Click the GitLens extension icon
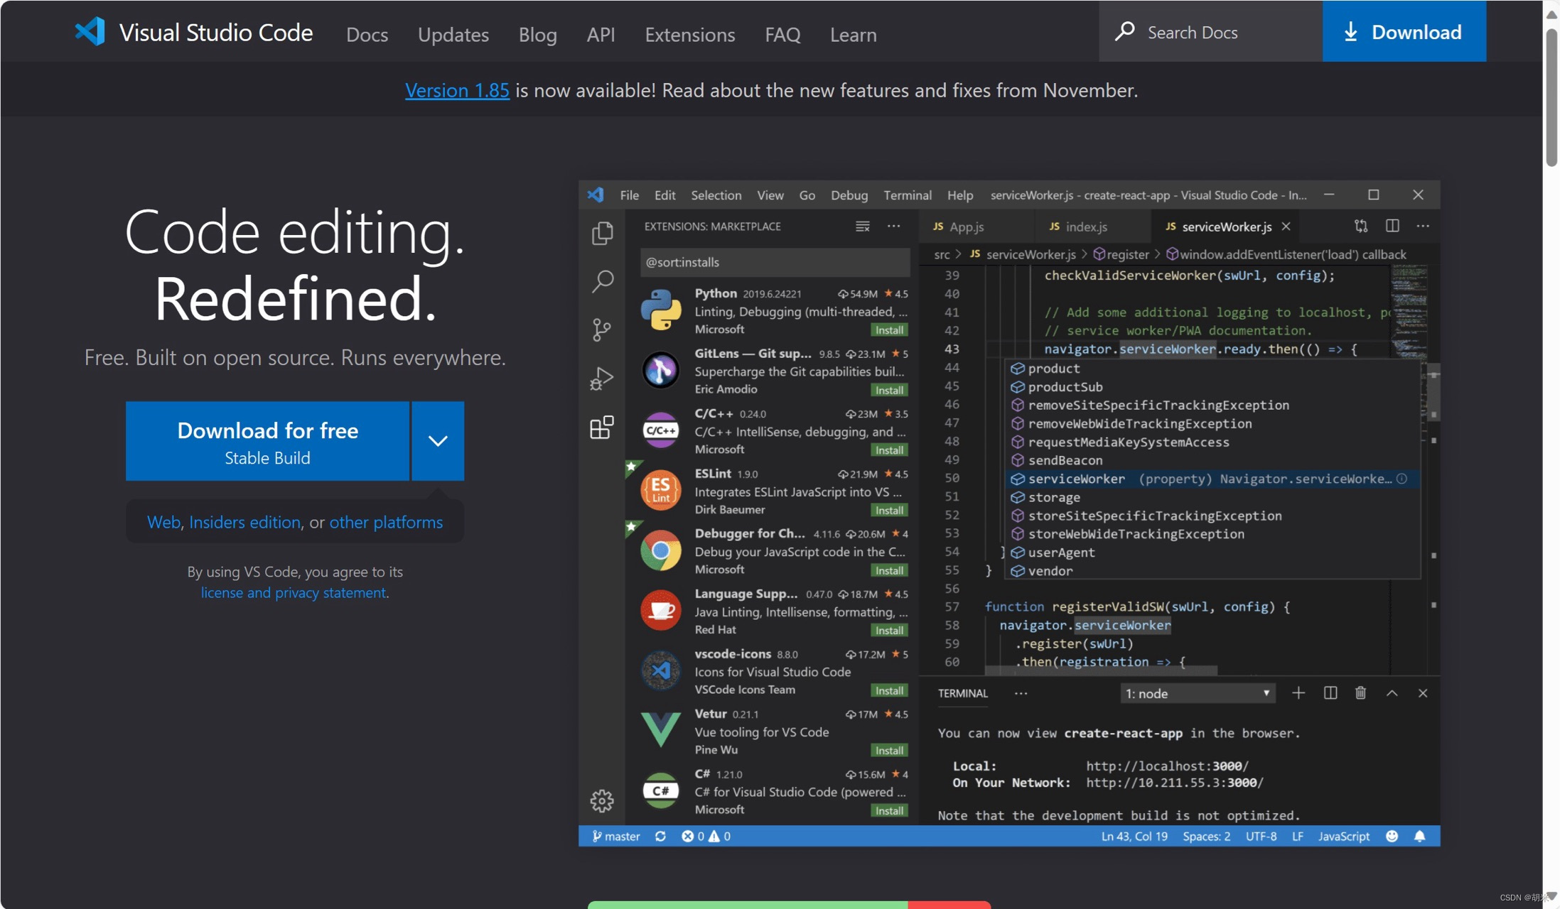1560x909 pixels. click(661, 370)
